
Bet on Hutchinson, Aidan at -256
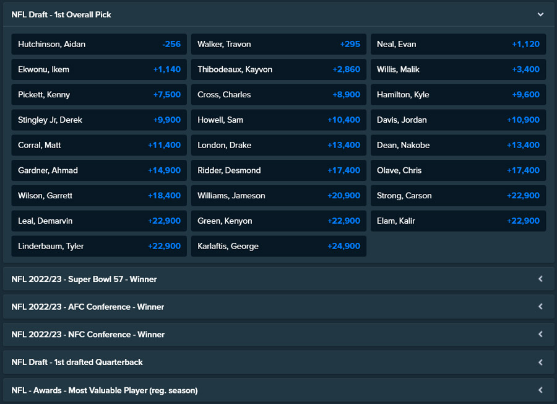[99, 44]
